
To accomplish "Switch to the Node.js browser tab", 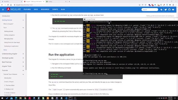I will pyautogui.click(x=56, y=2).
